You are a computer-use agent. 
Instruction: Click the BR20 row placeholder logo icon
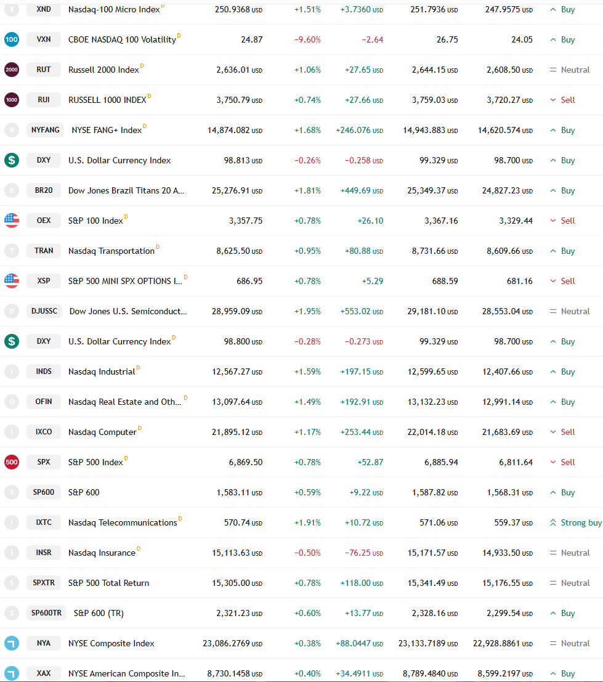coord(12,190)
